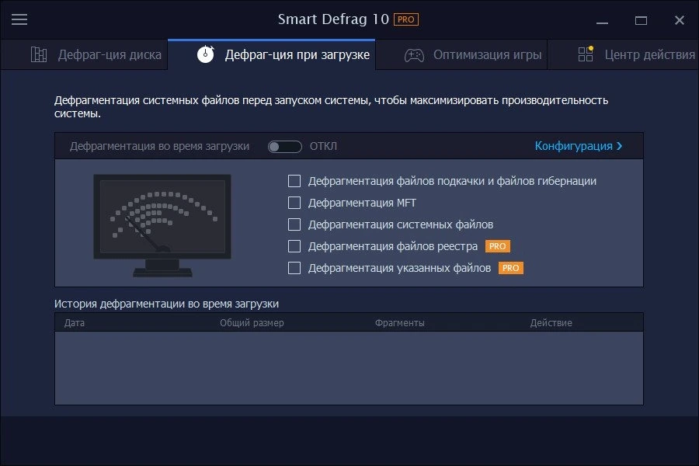
Task: Check Дефрагментация файлов реестра option
Action: [x=294, y=246]
